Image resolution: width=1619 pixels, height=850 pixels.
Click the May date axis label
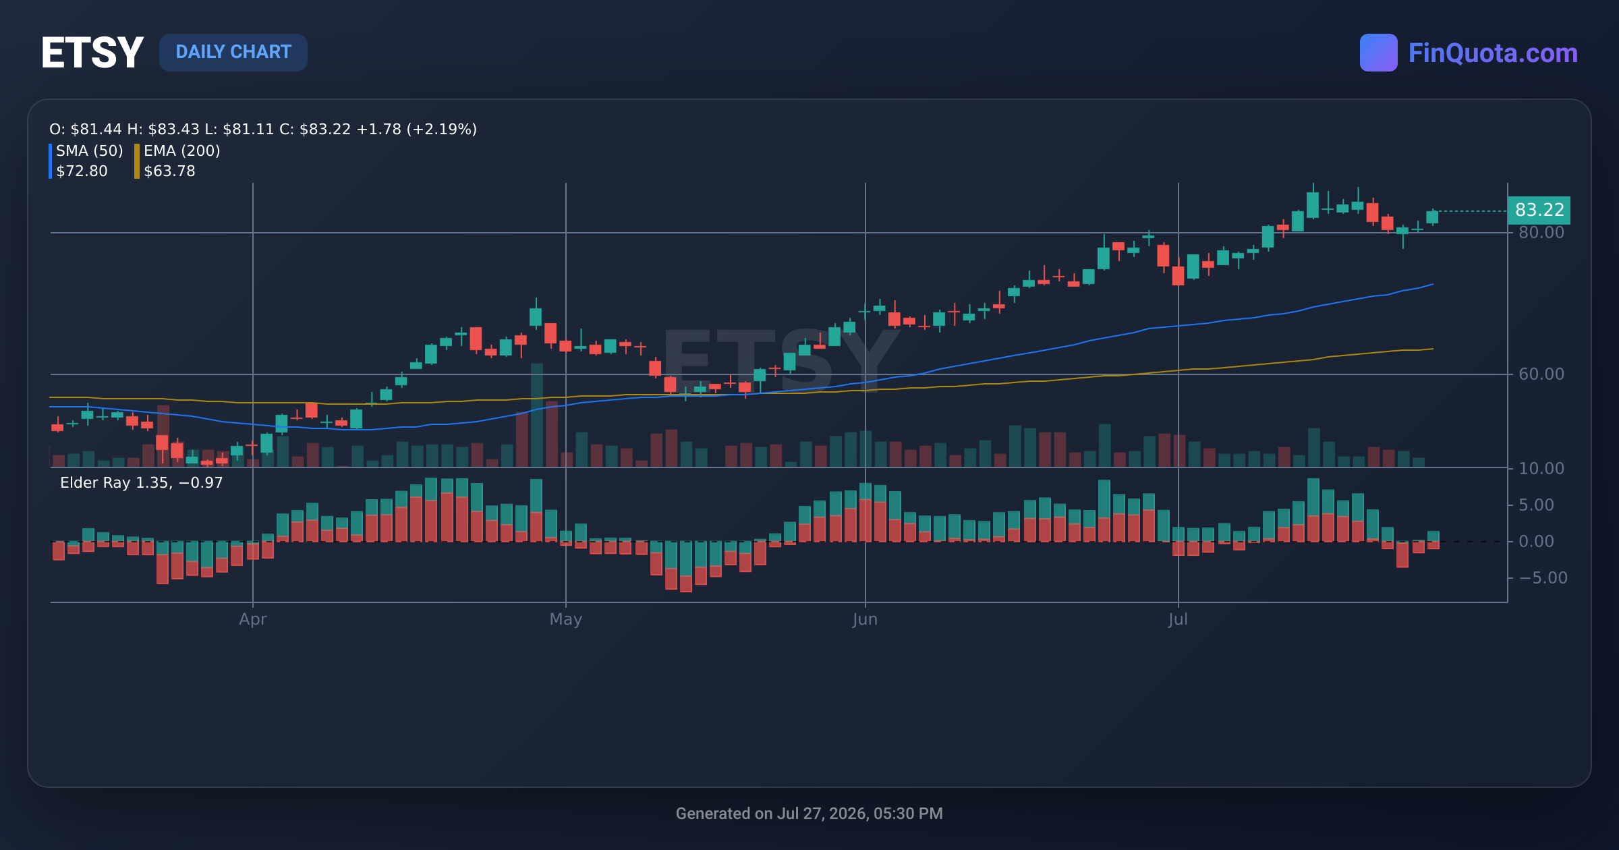pyautogui.click(x=566, y=619)
